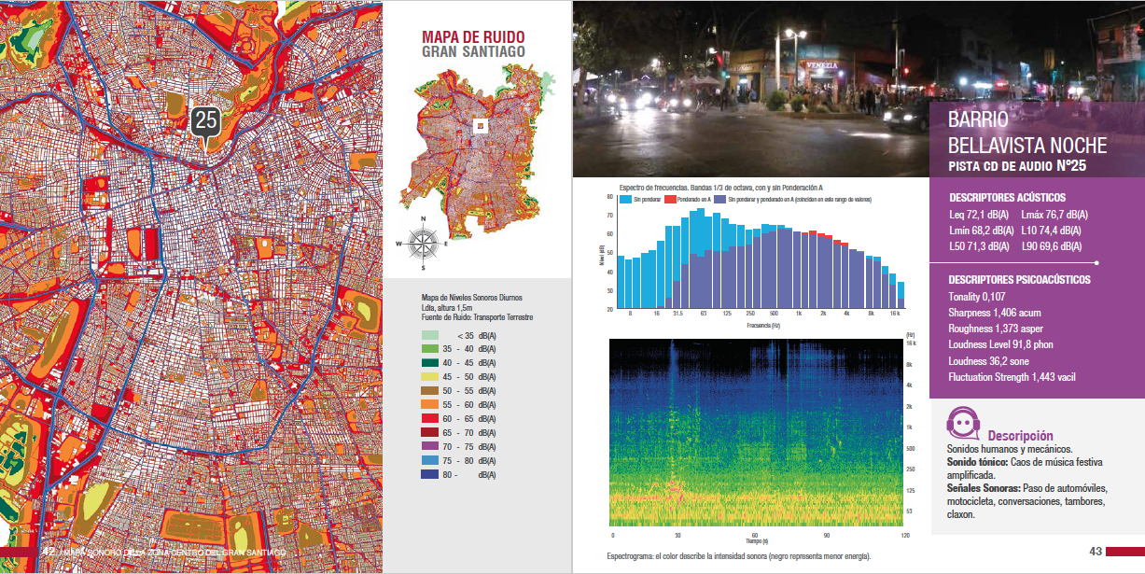Select the light green '< 35 dB(A)' swatch

(428, 335)
